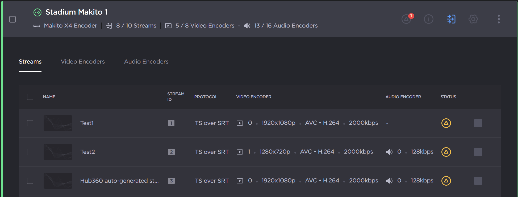Click the 128kbps audio bitrate in Hub360 row
The height and width of the screenshot is (197, 518).
pyautogui.click(x=422, y=181)
